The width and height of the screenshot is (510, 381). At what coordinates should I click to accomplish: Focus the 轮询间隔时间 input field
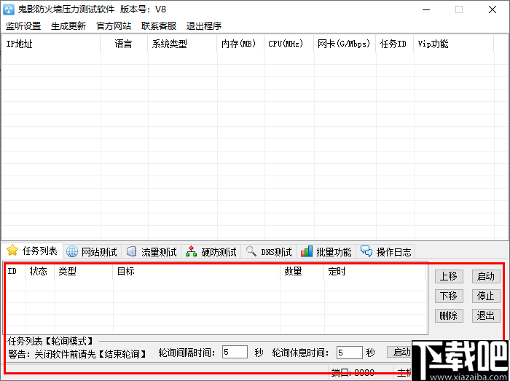coord(235,352)
